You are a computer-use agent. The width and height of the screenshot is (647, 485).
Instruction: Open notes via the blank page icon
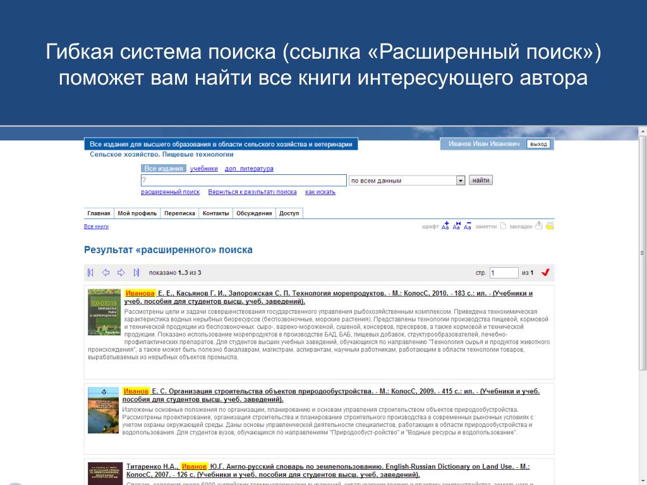(x=502, y=225)
